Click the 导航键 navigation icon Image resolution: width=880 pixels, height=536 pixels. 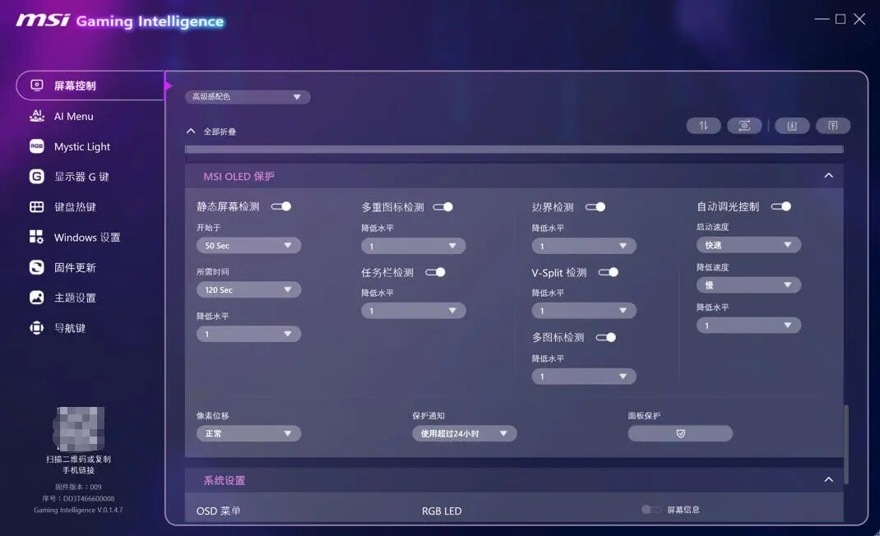click(x=36, y=328)
